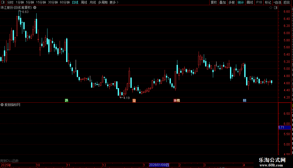Activate the 画线 drawing tools
This screenshot has width=293, height=168.
click(250, 2)
